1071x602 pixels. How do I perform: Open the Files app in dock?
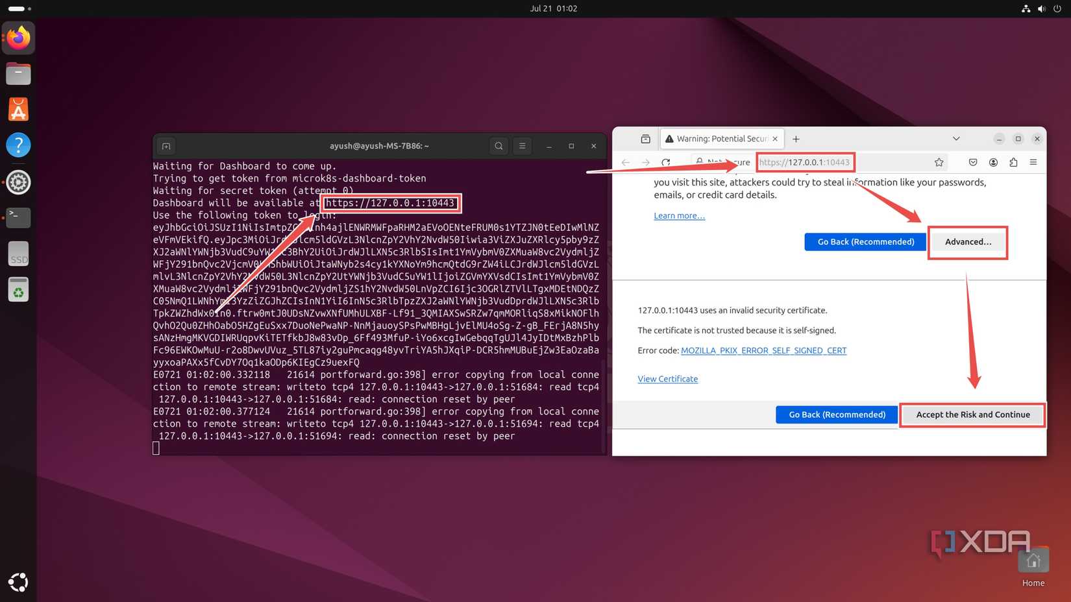[18, 74]
